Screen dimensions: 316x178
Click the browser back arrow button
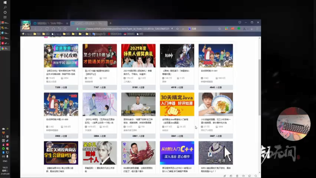(35, 29)
